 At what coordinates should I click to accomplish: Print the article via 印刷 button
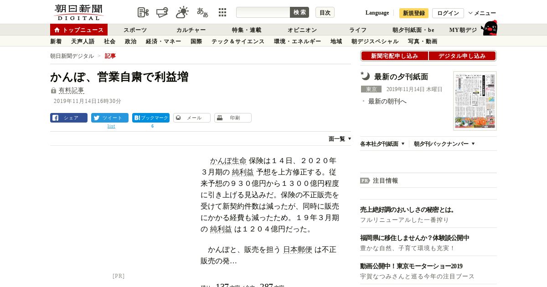click(233, 118)
